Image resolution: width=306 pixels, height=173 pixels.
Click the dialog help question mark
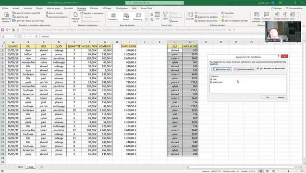(279, 56)
